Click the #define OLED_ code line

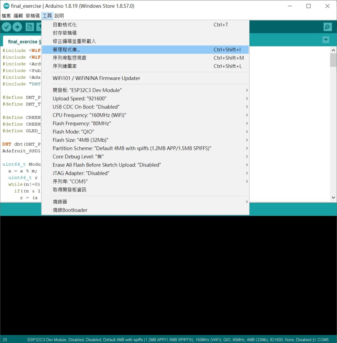coord(21,131)
